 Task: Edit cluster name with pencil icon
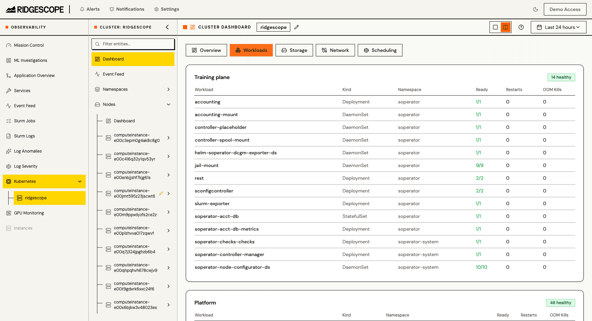tap(297, 27)
